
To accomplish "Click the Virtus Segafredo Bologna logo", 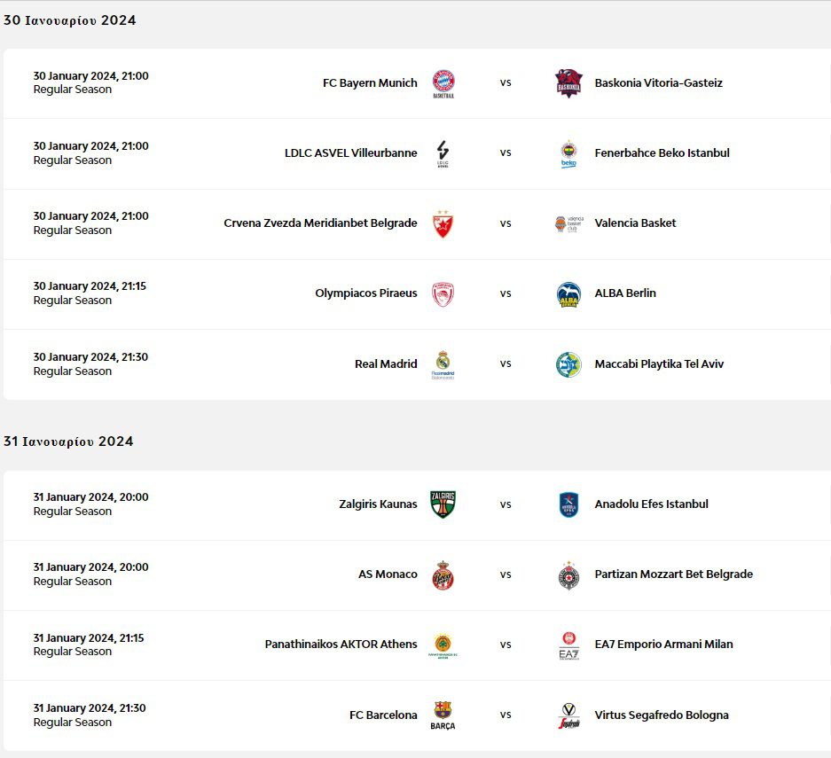I will pos(568,715).
